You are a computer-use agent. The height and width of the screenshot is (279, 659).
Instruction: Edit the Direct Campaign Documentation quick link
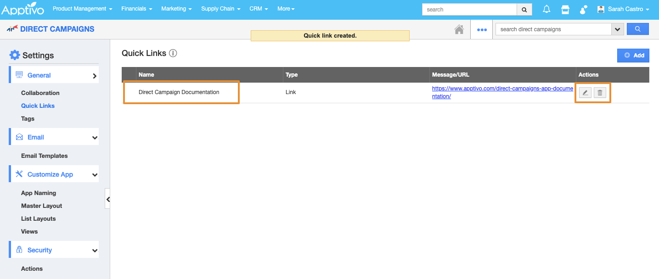point(585,93)
